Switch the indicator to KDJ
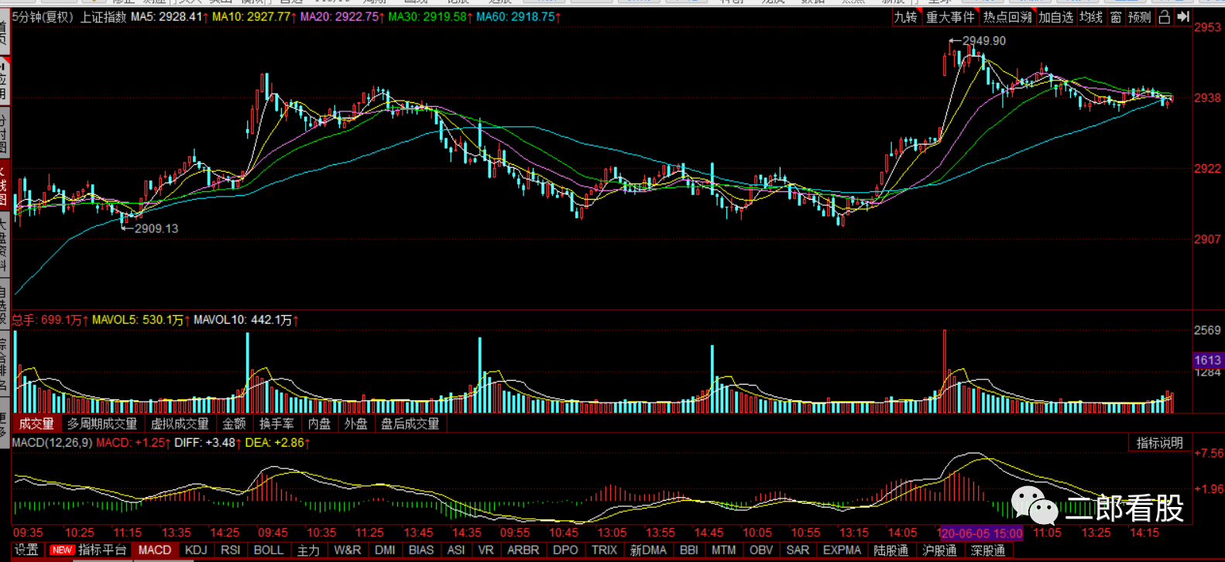The width and height of the screenshot is (1225, 562). [x=196, y=550]
